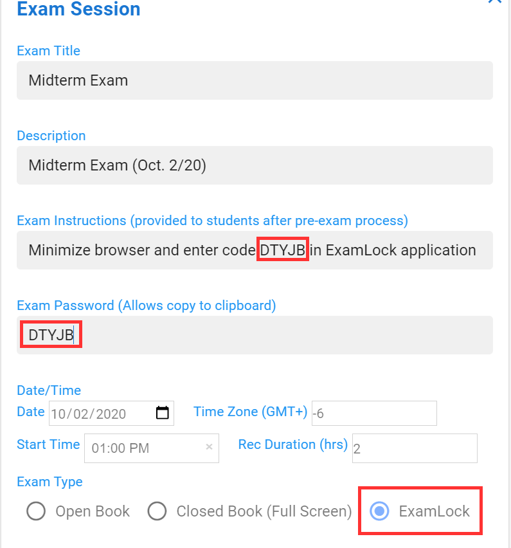Focus the Description text box
This screenshot has width=511, height=548.
point(255,165)
